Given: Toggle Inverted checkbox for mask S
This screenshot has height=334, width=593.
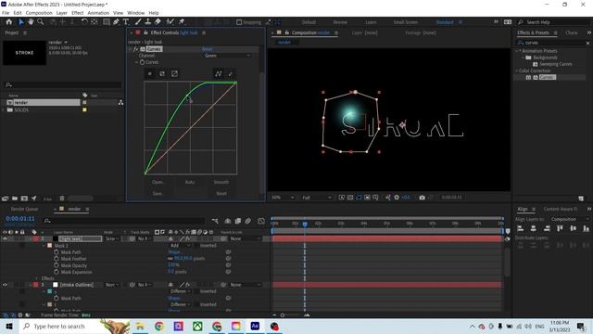Looking at the screenshot, I should pyautogui.click(x=196, y=291).
